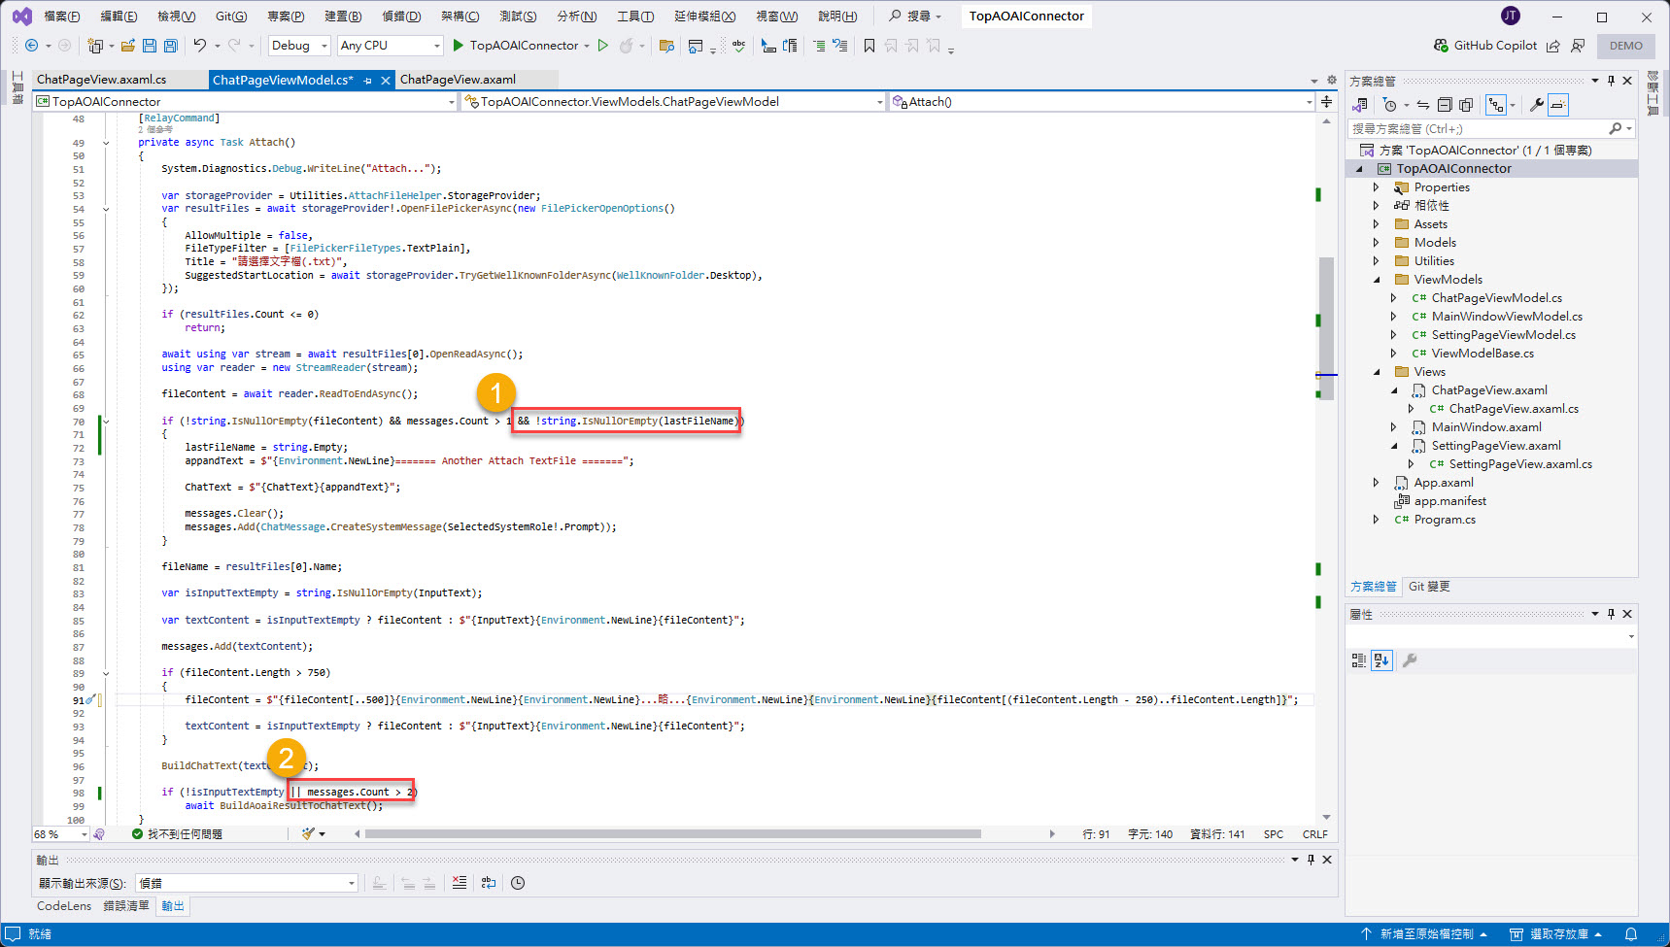Click the GitHub Copilot icon
Viewport: 1670px width, 947px height.
click(x=1442, y=46)
